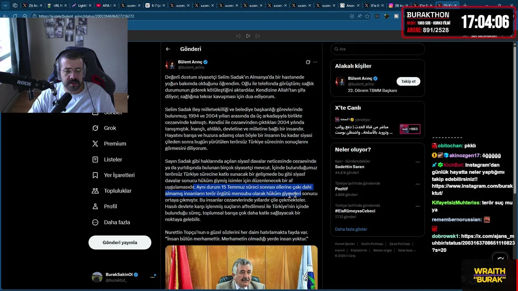518x291 pixels.
Task: Open Gizlilik Politikası footer link
Action: tap(372, 244)
